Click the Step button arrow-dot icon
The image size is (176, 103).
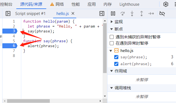click(151, 14)
